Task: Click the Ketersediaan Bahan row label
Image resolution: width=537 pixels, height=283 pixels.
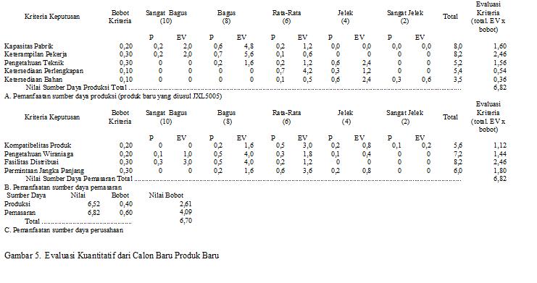Action: click(33, 80)
